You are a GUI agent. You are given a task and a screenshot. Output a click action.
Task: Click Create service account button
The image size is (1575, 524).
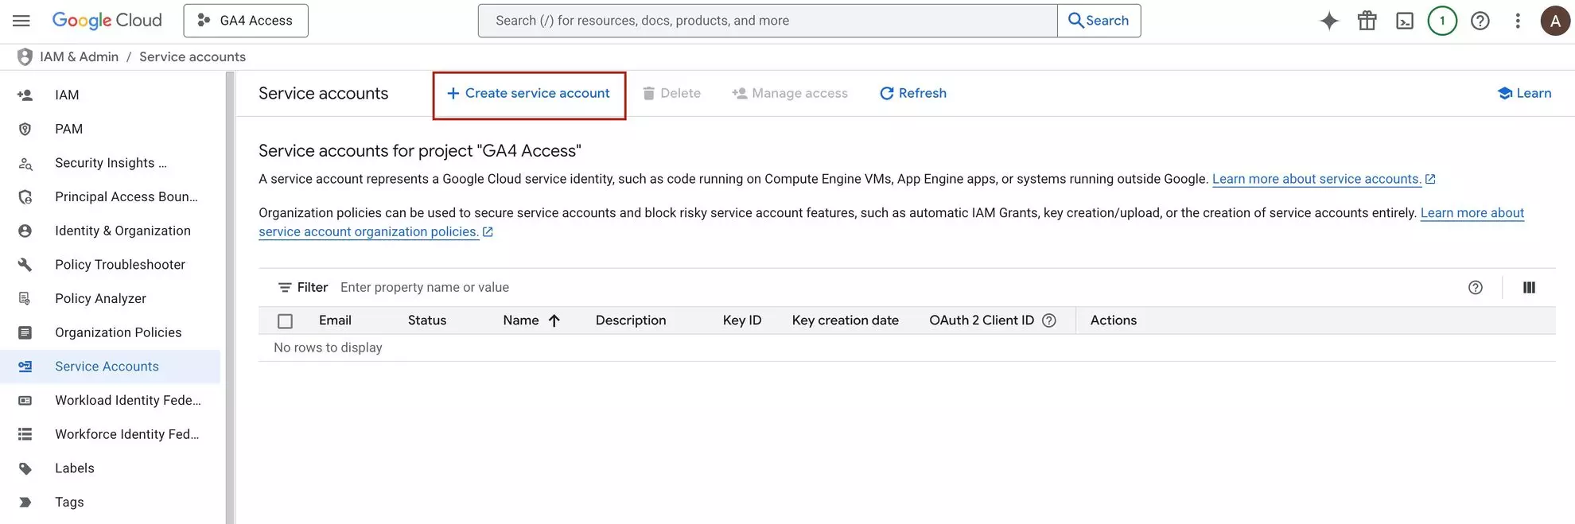[x=529, y=94]
